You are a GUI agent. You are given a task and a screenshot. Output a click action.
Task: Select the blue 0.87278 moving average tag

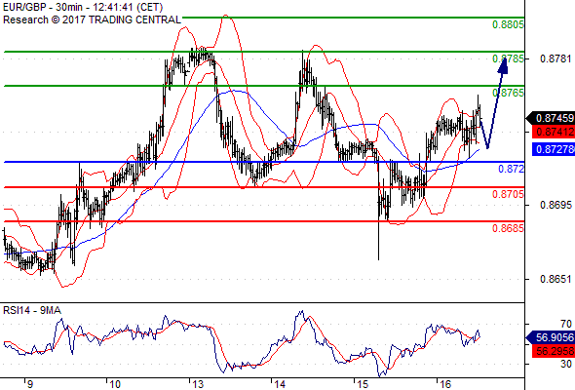pos(554,149)
